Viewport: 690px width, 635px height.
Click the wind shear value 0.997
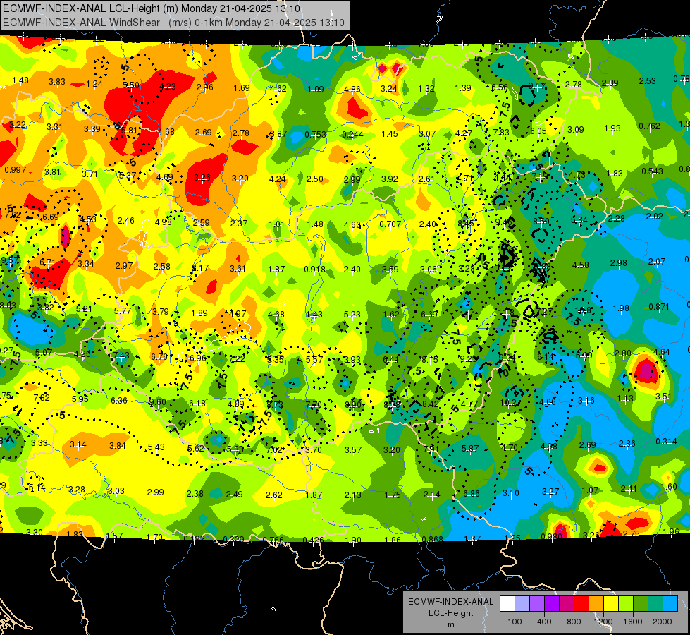point(16,170)
